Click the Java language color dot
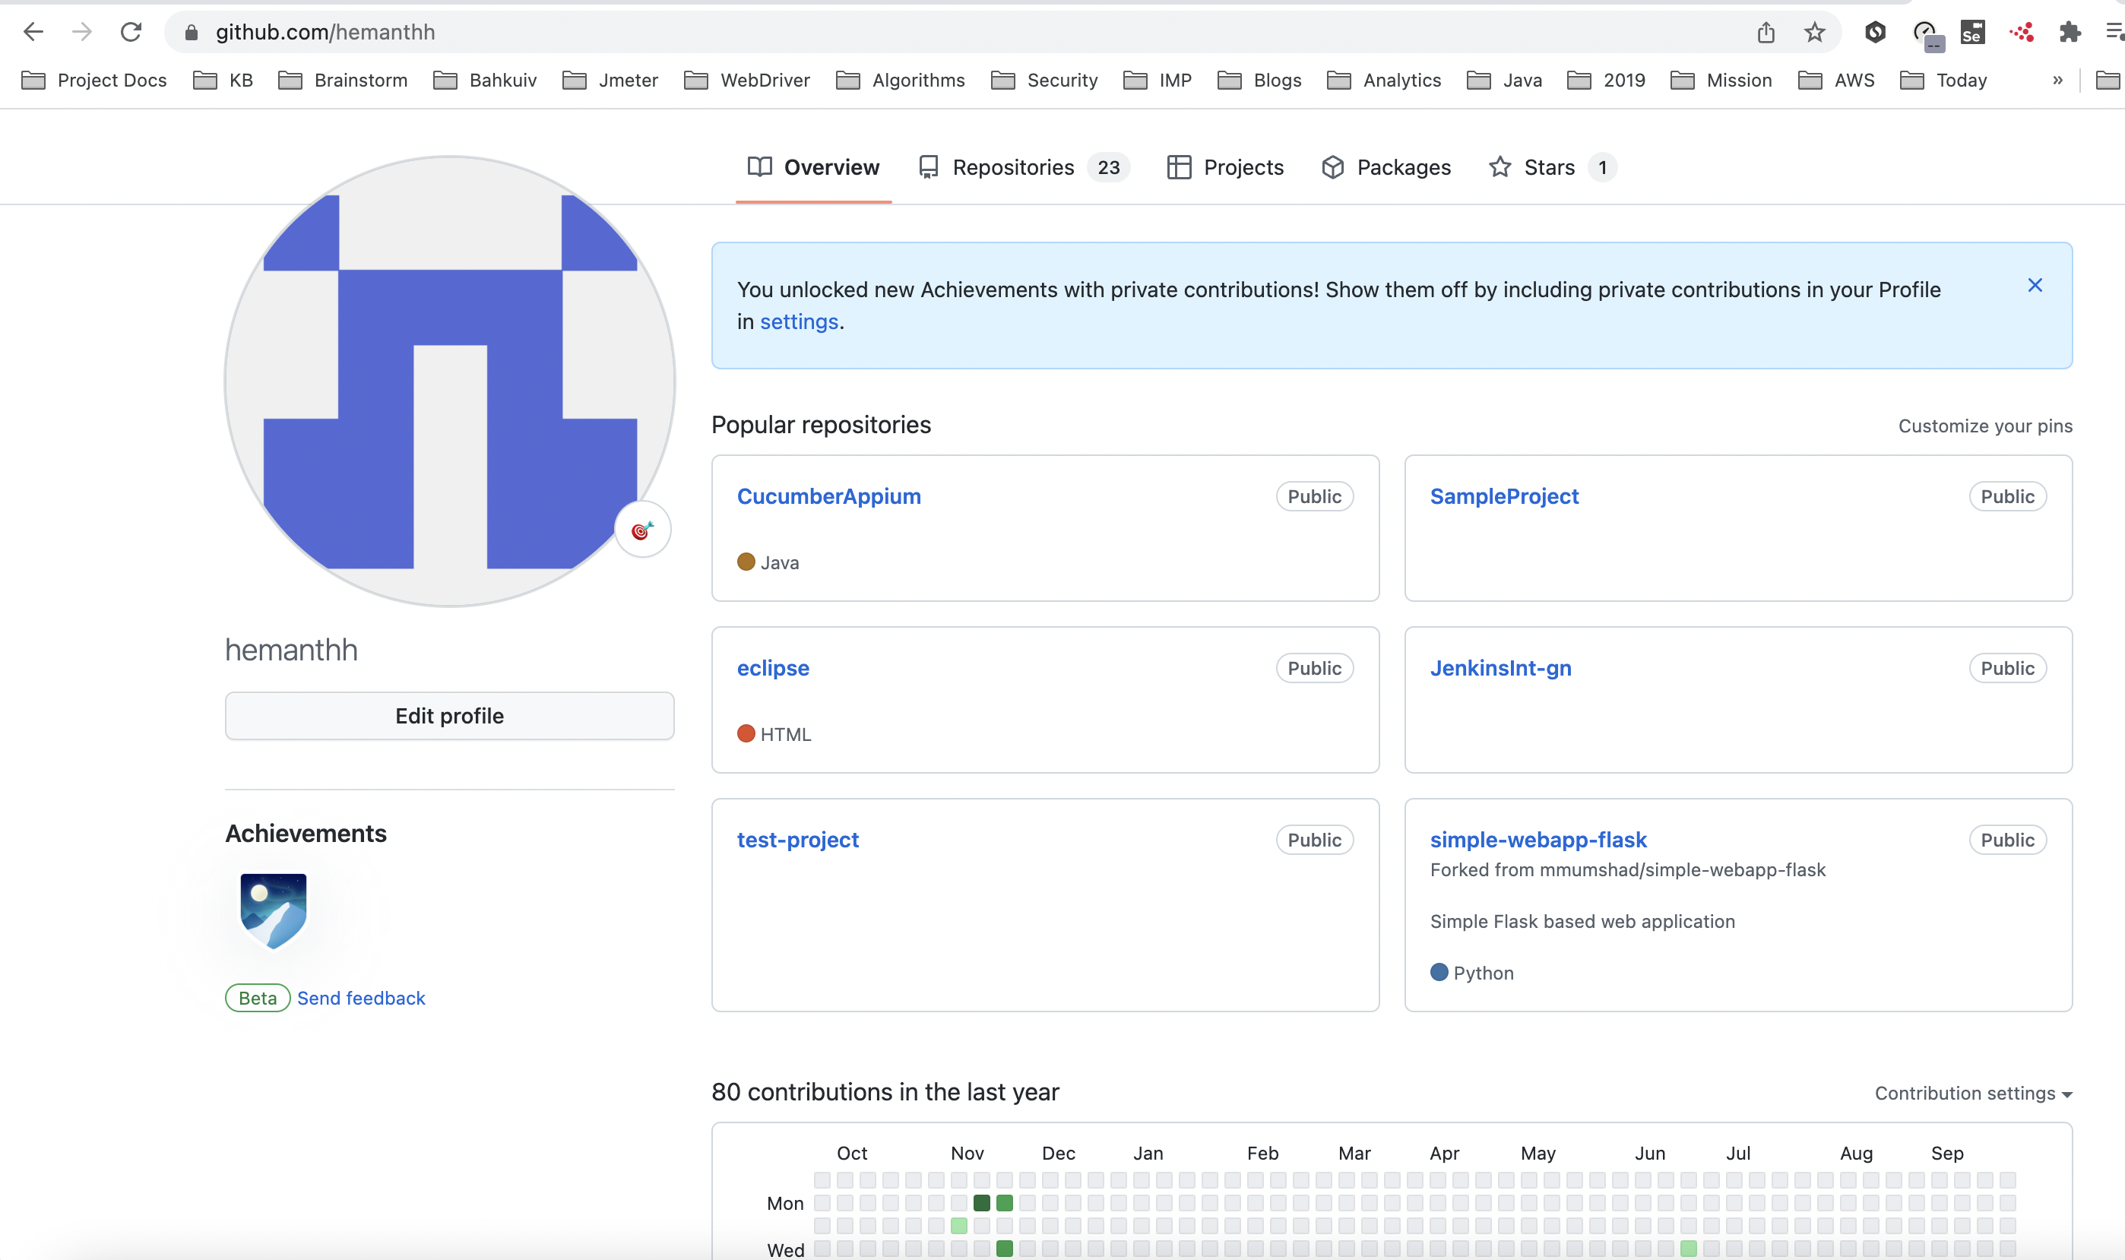 pyautogui.click(x=746, y=562)
